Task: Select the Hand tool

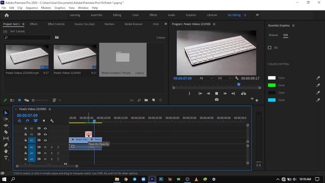Action: (6, 151)
